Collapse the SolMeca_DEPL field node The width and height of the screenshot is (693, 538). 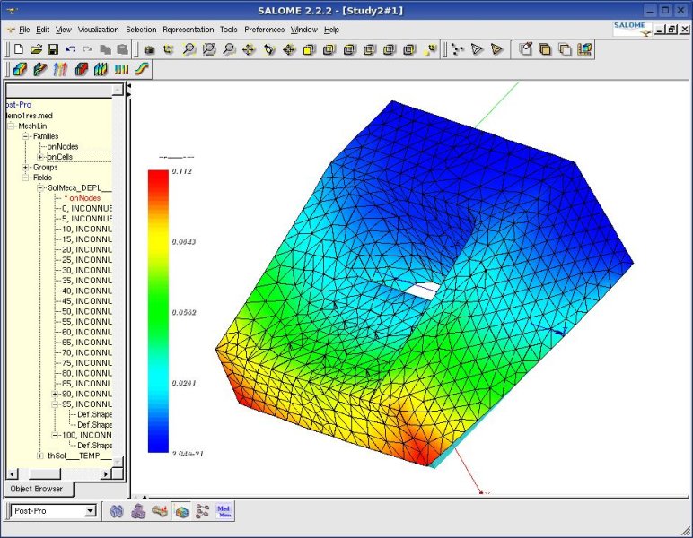40,188
